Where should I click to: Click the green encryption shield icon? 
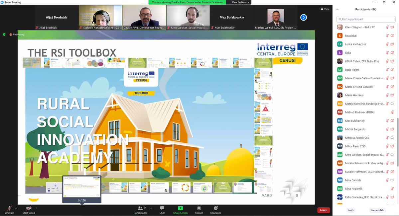4,34
